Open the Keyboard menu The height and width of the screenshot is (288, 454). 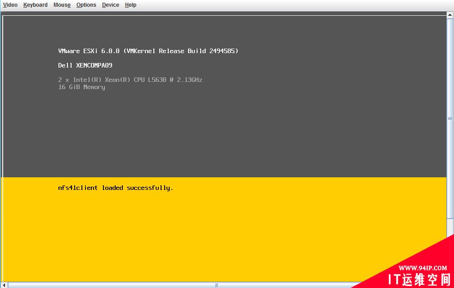pyautogui.click(x=36, y=5)
